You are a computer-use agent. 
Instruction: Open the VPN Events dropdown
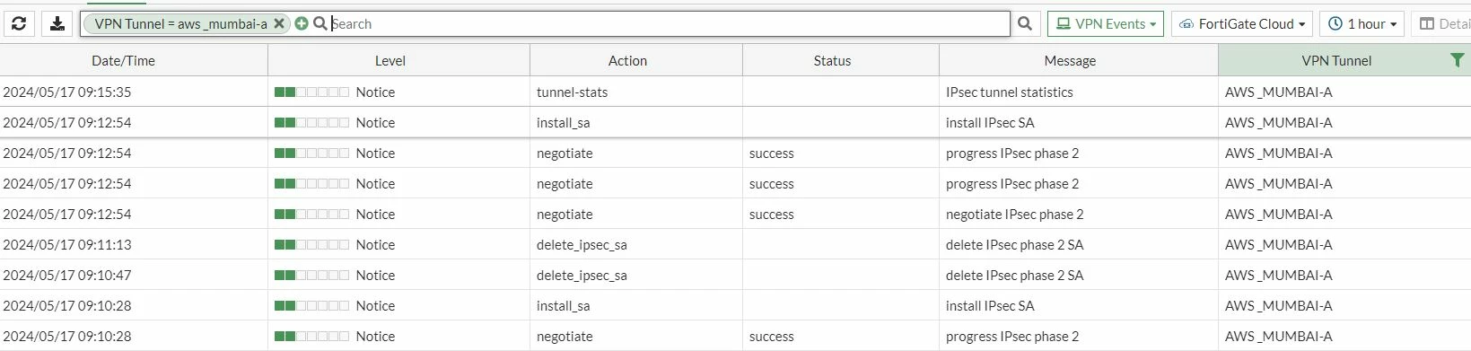[1106, 24]
